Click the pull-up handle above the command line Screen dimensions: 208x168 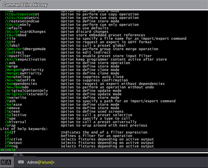click(x=18, y=155)
